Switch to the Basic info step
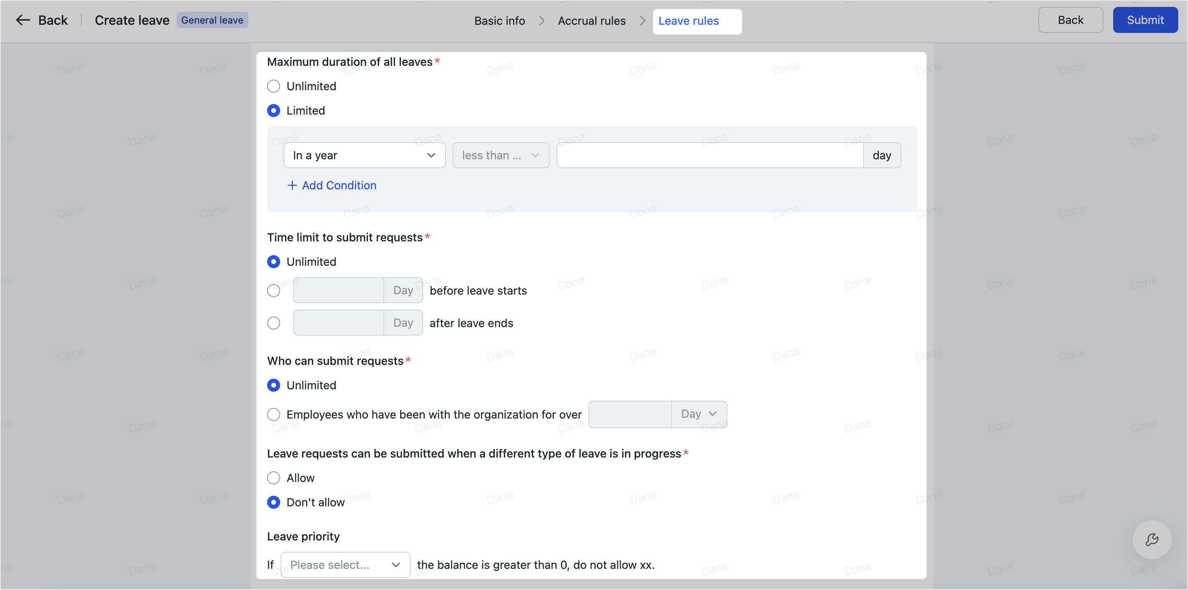 (499, 21)
